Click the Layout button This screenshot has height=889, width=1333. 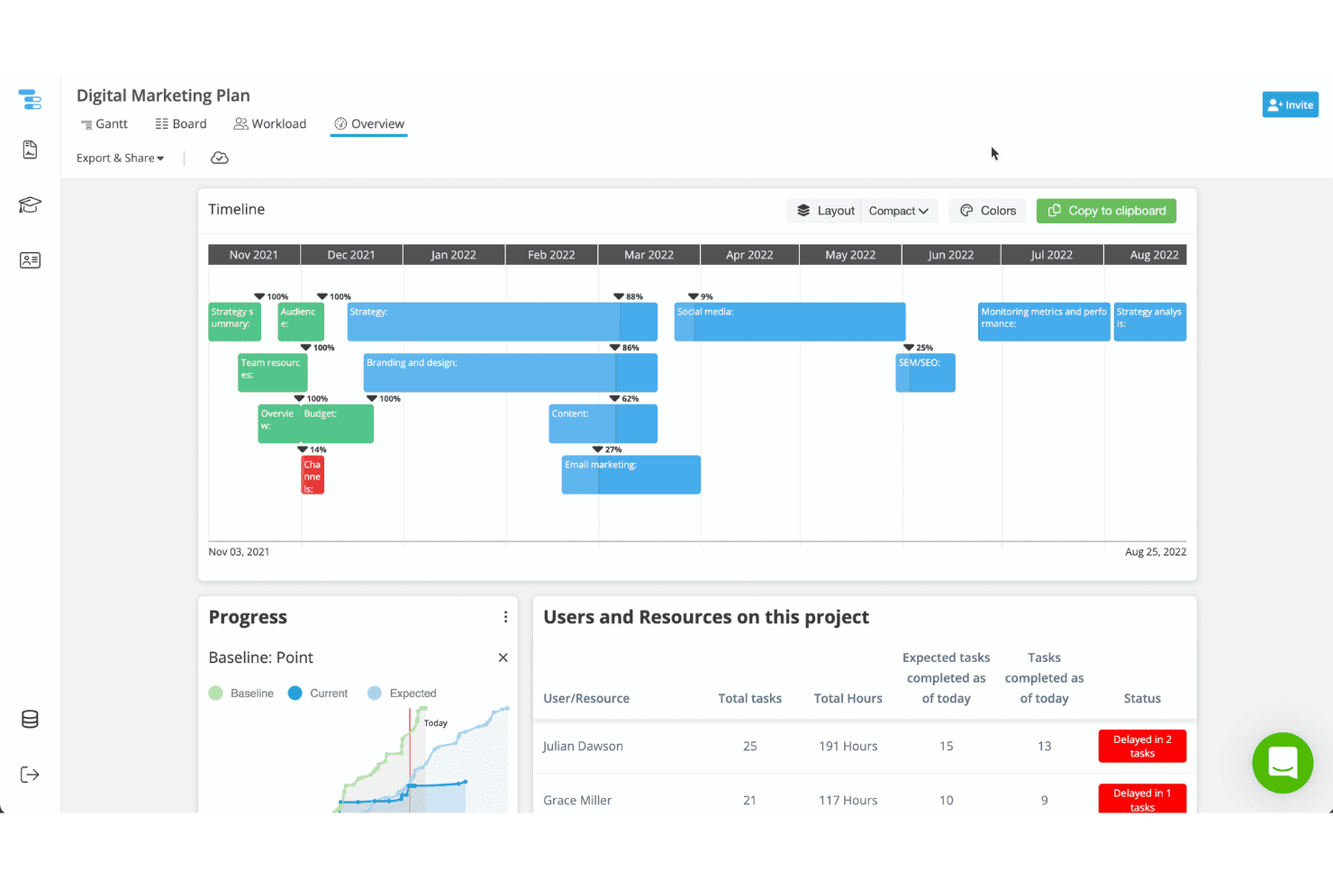pyautogui.click(x=825, y=211)
